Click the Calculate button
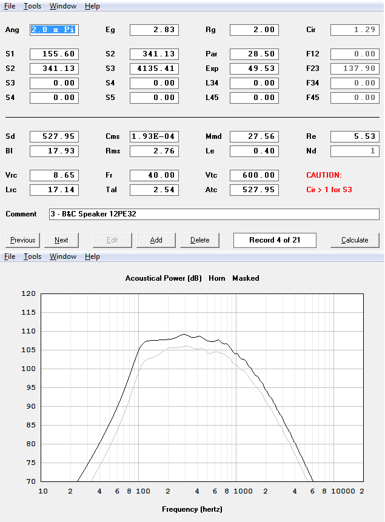 pos(355,240)
